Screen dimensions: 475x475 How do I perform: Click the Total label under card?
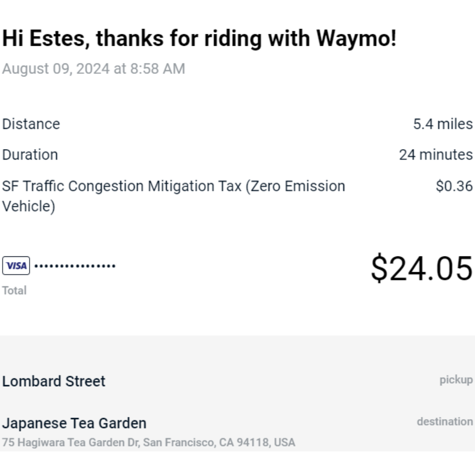(14, 291)
